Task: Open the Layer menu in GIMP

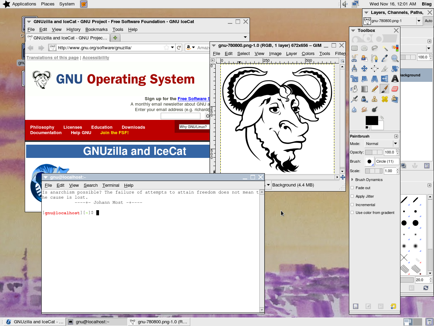Action: [x=291, y=54]
